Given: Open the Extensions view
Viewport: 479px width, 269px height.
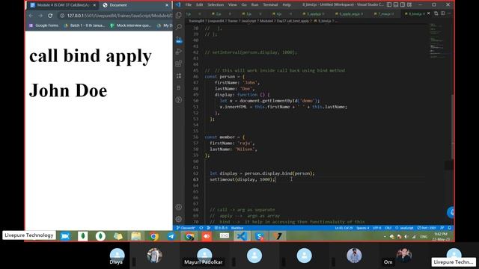Looking at the screenshot, I should (x=179, y=64).
